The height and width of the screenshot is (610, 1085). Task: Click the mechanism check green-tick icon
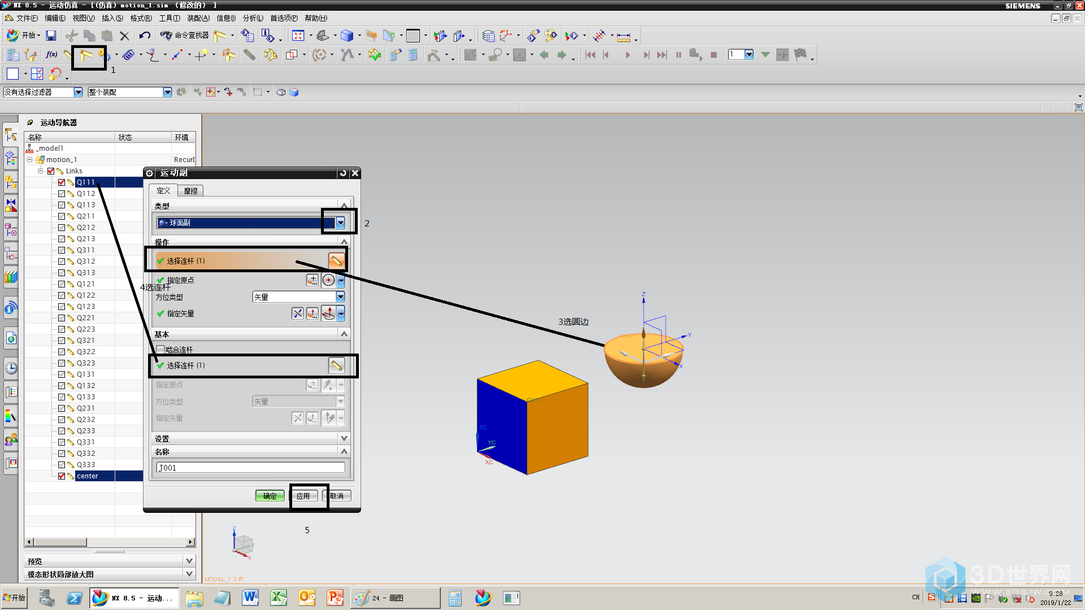click(374, 55)
